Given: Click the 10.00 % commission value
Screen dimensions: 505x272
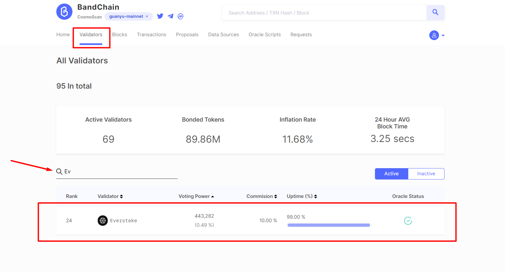Looking at the screenshot, I should point(268,221).
